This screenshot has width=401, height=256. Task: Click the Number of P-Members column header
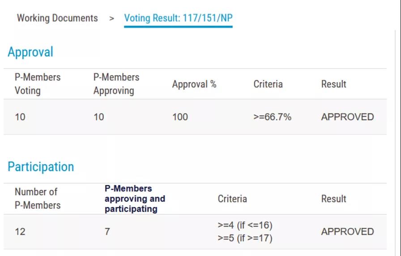coord(38,199)
